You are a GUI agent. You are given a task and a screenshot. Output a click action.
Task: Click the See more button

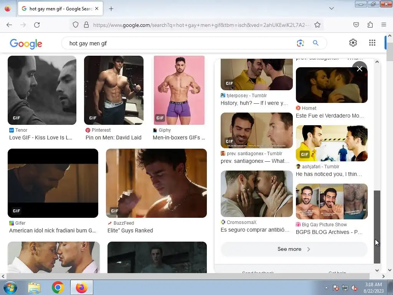coord(294,249)
